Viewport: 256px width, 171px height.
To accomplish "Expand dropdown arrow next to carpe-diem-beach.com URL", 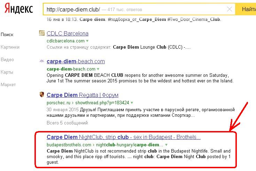I will click(98, 69).
